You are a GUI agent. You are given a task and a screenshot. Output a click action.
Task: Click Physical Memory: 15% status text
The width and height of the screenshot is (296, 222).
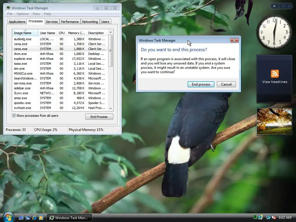point(86,130)
